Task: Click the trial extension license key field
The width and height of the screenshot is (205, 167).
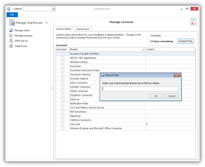Action: click(140, 89)
